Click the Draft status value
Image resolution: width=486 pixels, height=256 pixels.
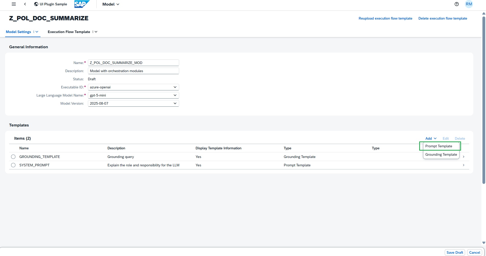92,79
